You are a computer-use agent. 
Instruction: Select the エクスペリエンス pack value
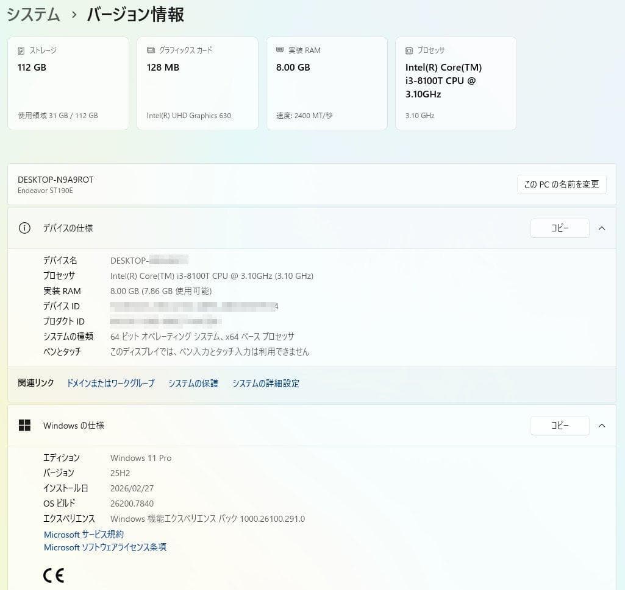pos(207,519)
